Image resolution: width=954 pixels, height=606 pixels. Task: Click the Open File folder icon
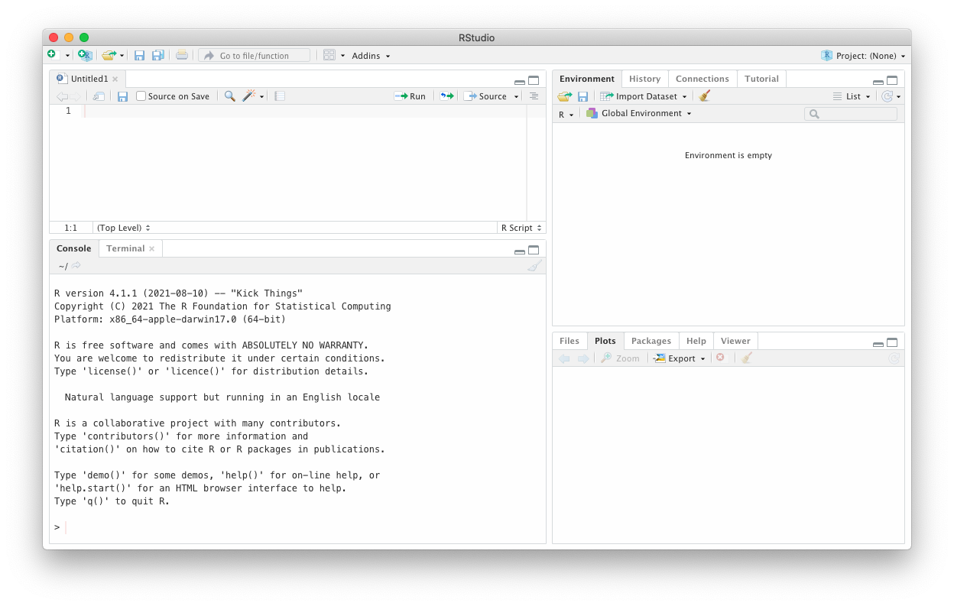(x=109, y=55)
